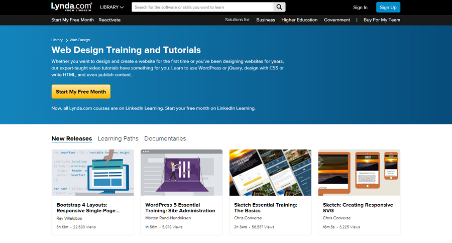The image size is (452, 243).
Task: Click author name Ray Villalobos
Action: (69, 218)
